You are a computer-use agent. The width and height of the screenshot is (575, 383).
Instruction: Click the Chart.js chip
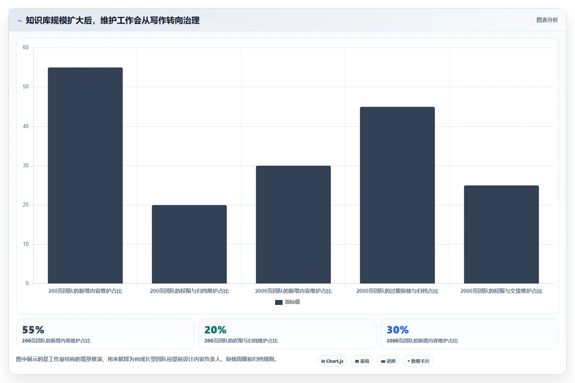click(x=333, y=361)
